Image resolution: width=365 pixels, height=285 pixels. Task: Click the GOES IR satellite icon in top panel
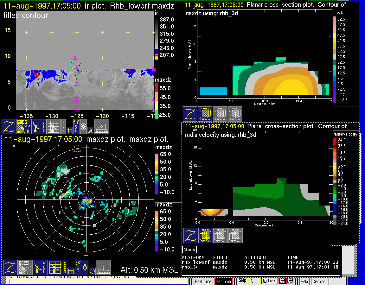point(24,126)
